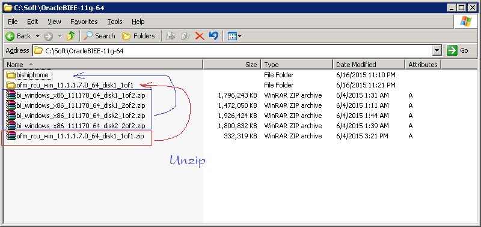Open the Tools menu
481x227 pixels.
click(x=115, y=22)
